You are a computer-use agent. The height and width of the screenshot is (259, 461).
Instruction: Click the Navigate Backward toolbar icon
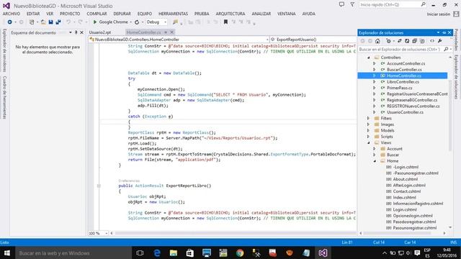point(9,22)
